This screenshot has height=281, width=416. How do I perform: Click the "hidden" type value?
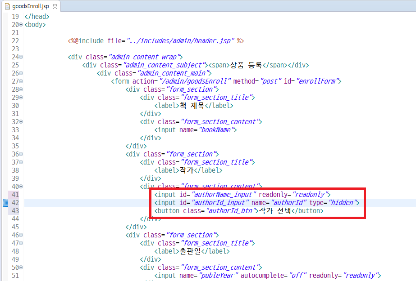click(343, 203)
